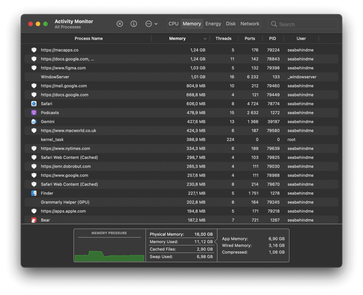
Task: Click the _windowserver user cell
Action: coord(302,77)
